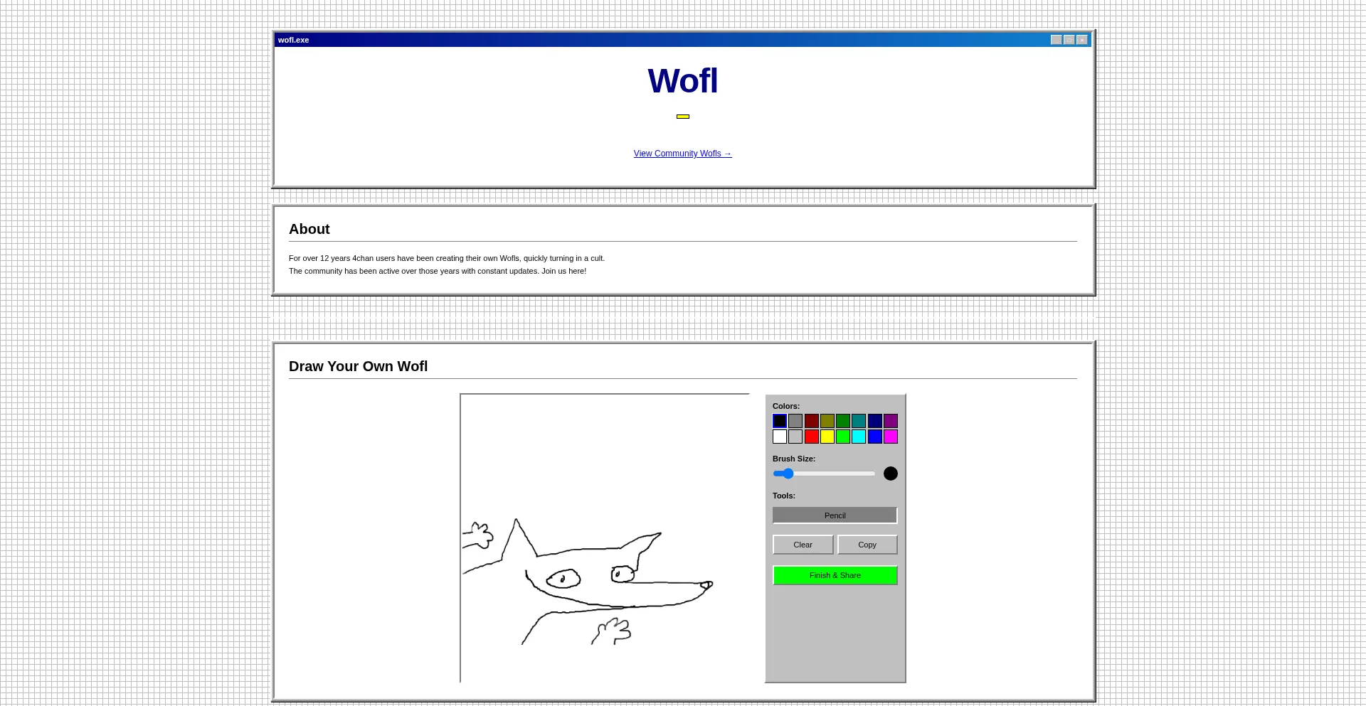
Task: Click the wolf's nose on the canvas
Action: tap(706, 585)
